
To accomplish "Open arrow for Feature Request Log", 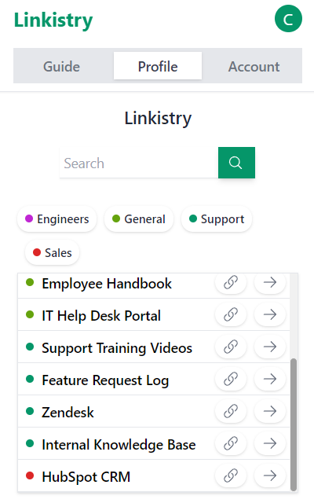I will tap(270, 379).
